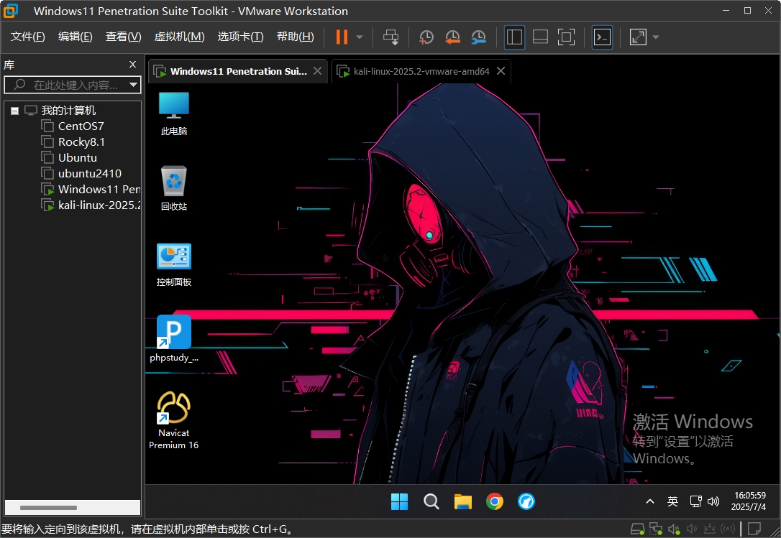781x538 pixels.
Task: Open the guest Windows Start menu
Action: click(399, 501)
